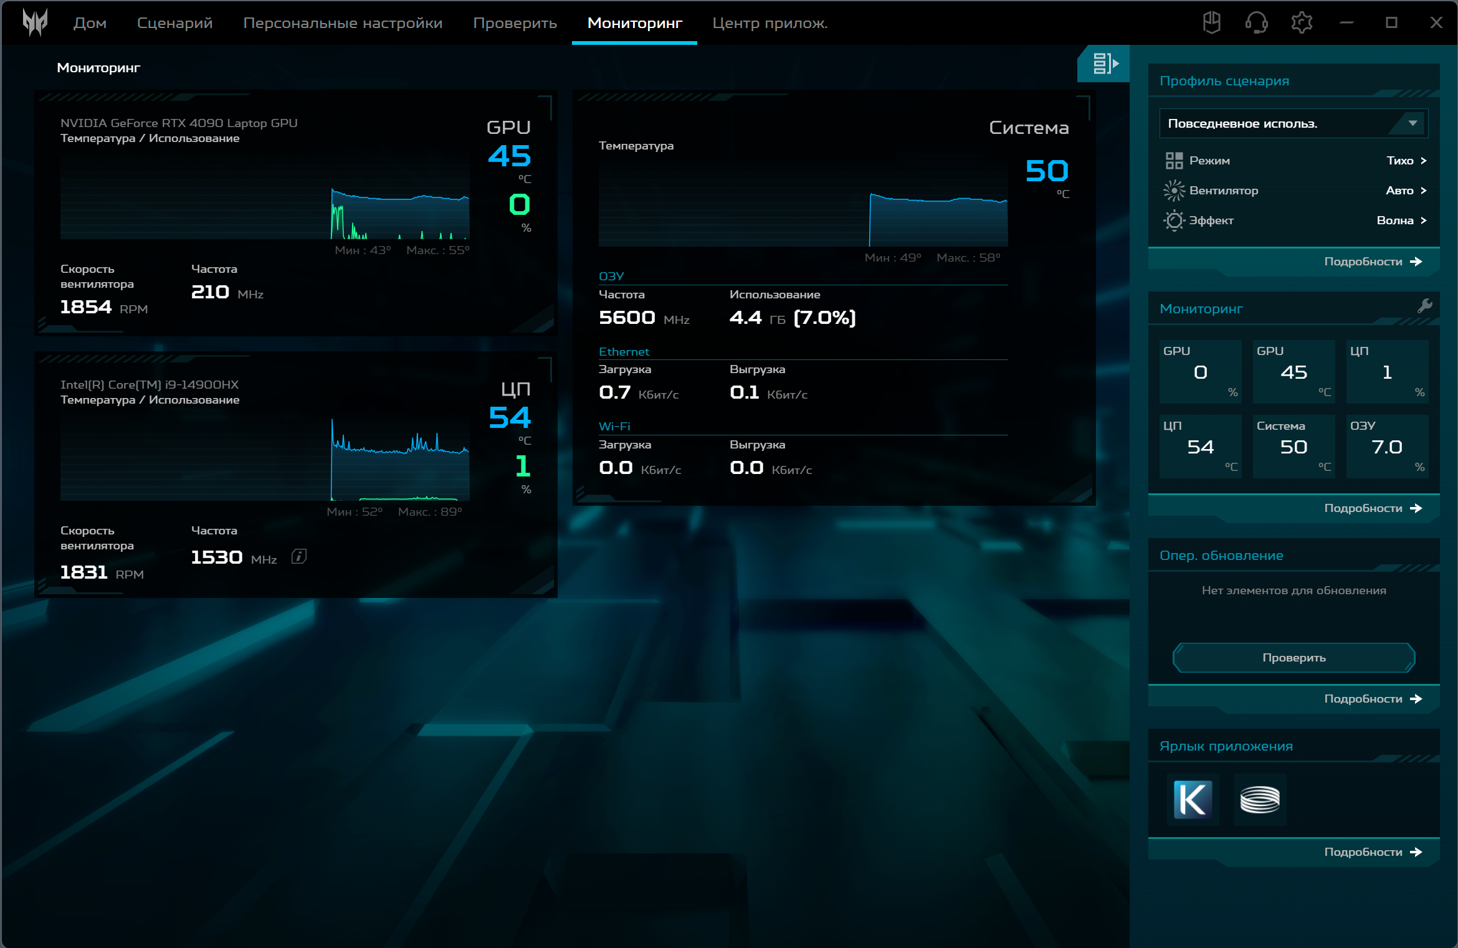Click the CPU frequency info icon
Viewport: 1458px width, 948px height.
point(299,557)
